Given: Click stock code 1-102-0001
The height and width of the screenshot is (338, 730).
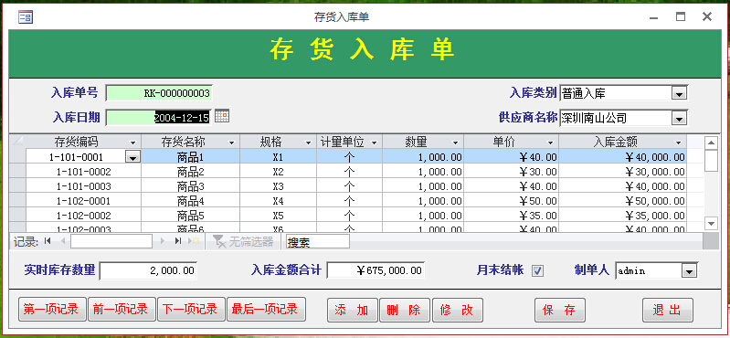Looking at the screenshot, I should (x=83, y=201).
